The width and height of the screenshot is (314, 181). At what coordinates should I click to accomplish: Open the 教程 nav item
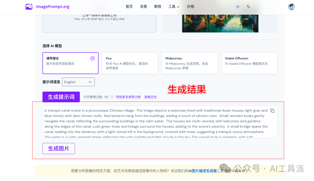point(158,7)
